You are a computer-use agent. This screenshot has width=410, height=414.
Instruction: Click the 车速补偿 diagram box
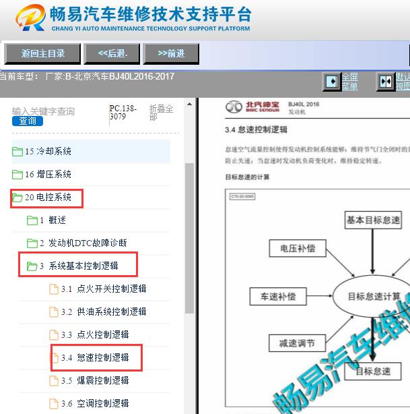[278, 297]
